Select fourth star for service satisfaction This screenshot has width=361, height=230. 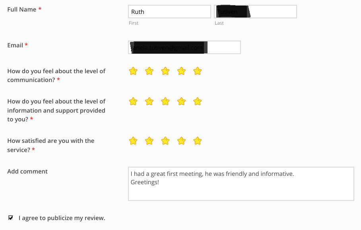[x=181, y=141]
